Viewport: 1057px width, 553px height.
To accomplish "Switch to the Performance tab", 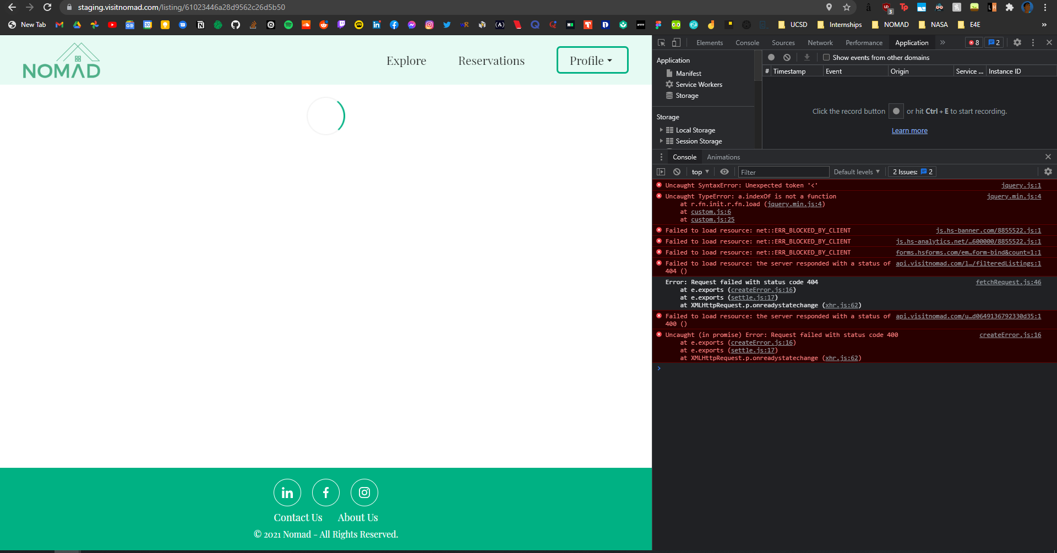I will pyautogui.click(x=864, y=43).
